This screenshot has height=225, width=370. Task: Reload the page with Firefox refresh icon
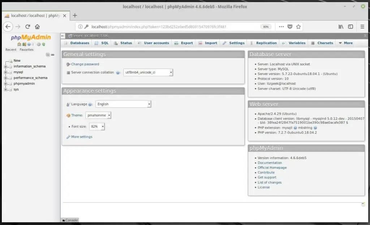[27, 27]
